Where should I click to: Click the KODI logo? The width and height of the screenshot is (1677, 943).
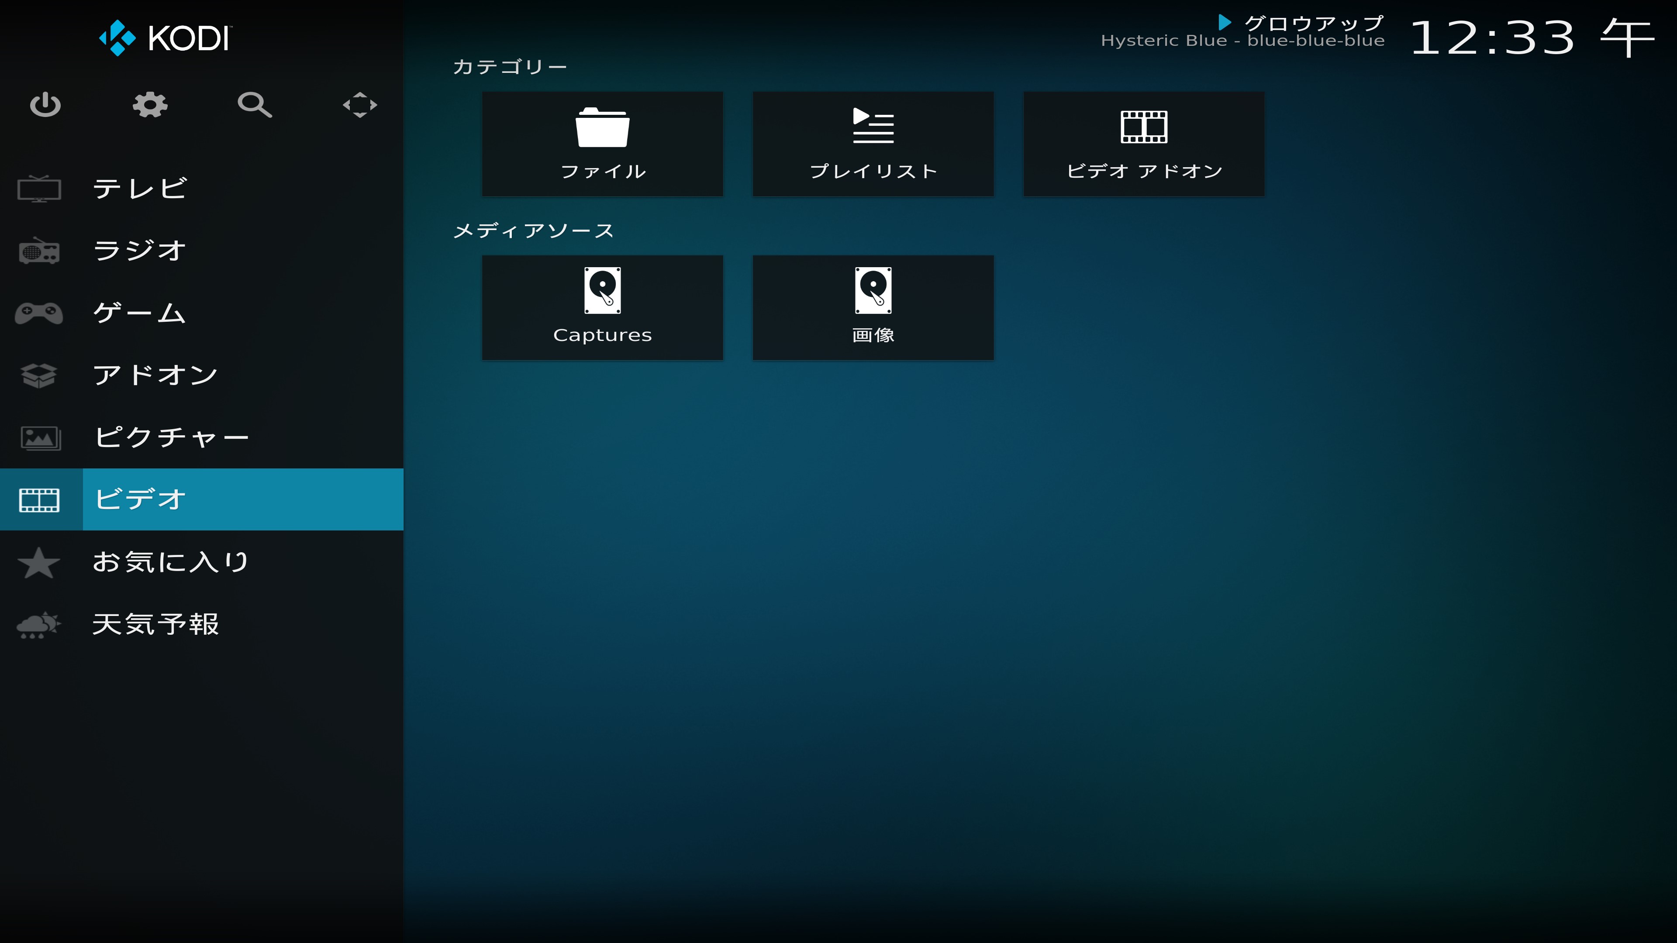[x=165, y=38]
